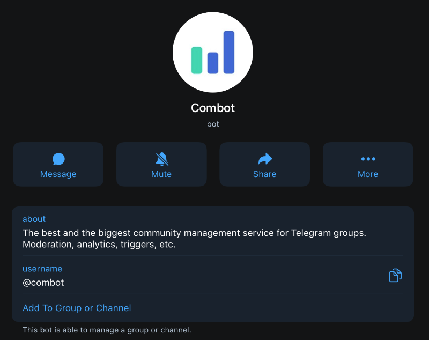Open the Combot profile picture

tap(212, 52)
